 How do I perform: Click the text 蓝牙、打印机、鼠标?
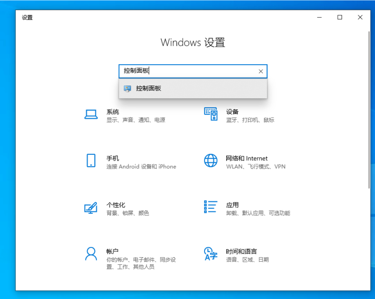(x=250, y=120)
